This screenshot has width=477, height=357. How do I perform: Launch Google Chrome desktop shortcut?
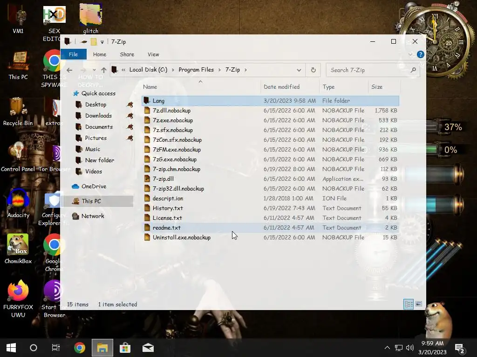pos(54,252)
